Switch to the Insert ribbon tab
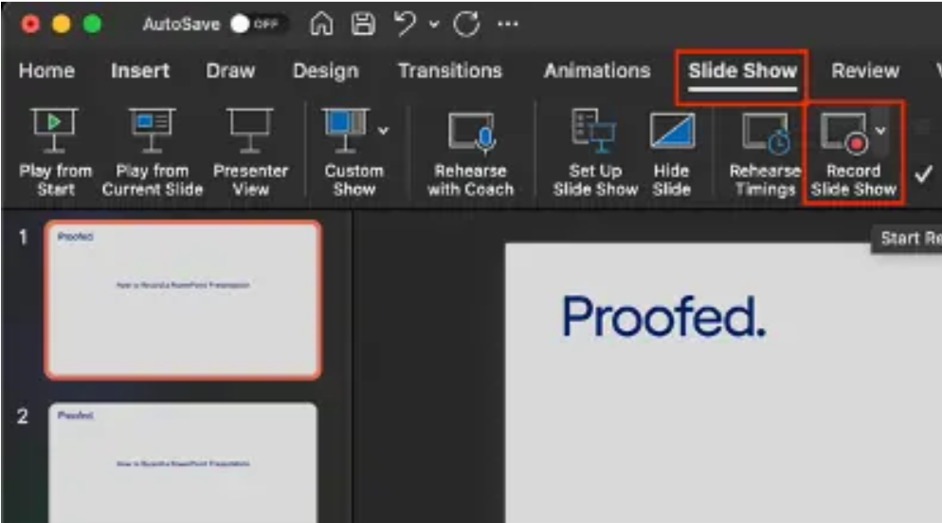Screen dimensions: 942x523 [140, 71]
